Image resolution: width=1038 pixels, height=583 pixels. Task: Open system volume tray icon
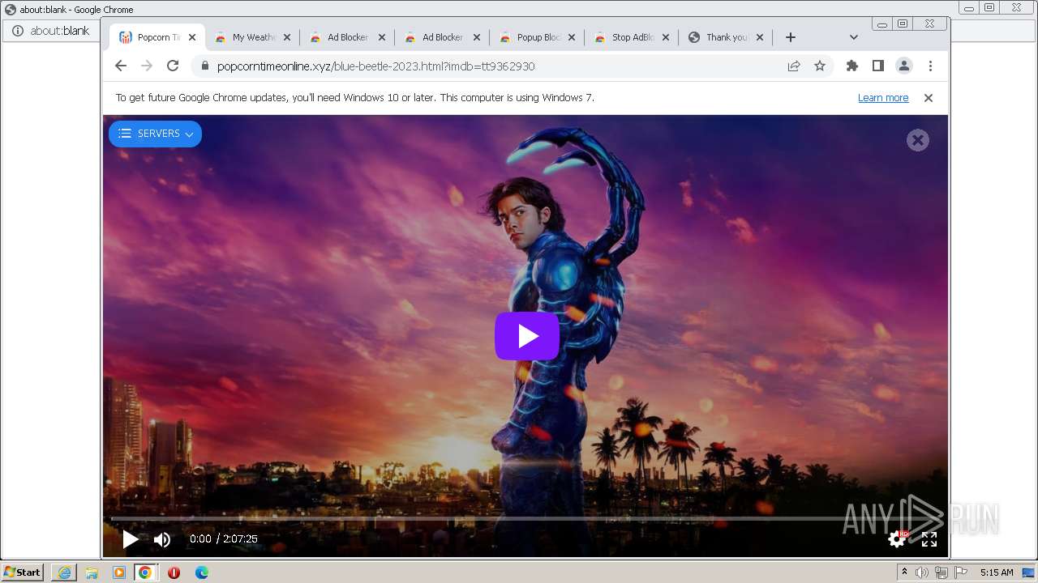click(x=921, y=572)
